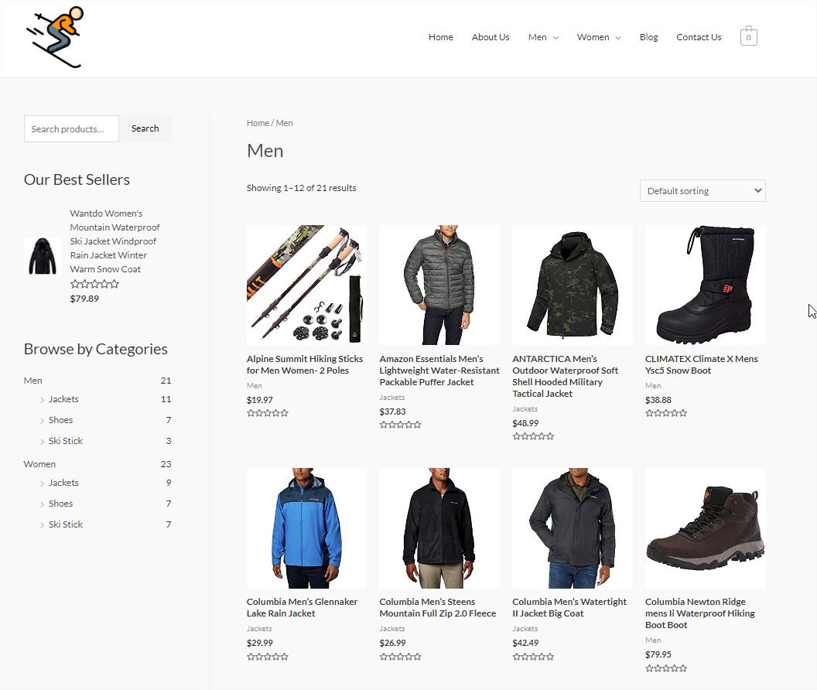817x690 pixels.
Task: Expand the Women menu dropdown arrow
Action: (x=618, y=38)
